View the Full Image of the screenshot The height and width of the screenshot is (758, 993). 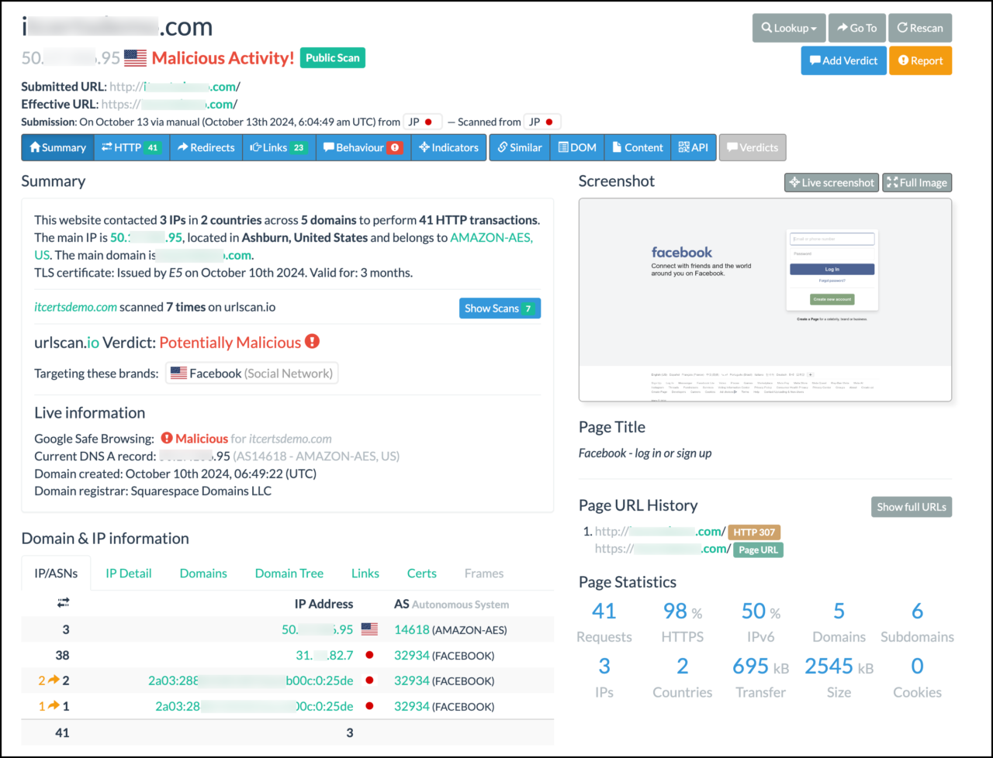[x=917, y=182]
